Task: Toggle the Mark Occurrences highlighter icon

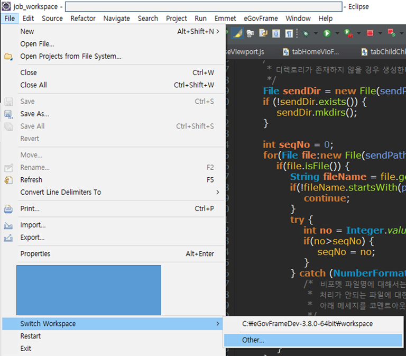Action: 237,33
